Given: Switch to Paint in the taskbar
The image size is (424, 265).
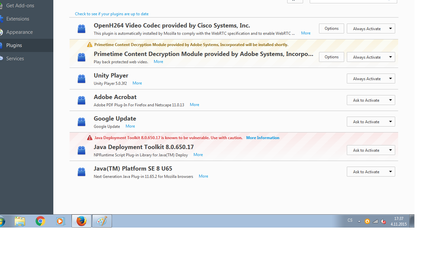Looking at the screenshot, I should [102, 221].
